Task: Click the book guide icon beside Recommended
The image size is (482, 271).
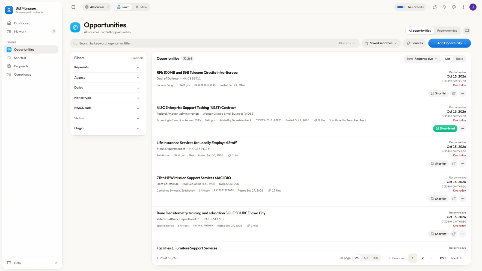Action: tap(467, 30)
